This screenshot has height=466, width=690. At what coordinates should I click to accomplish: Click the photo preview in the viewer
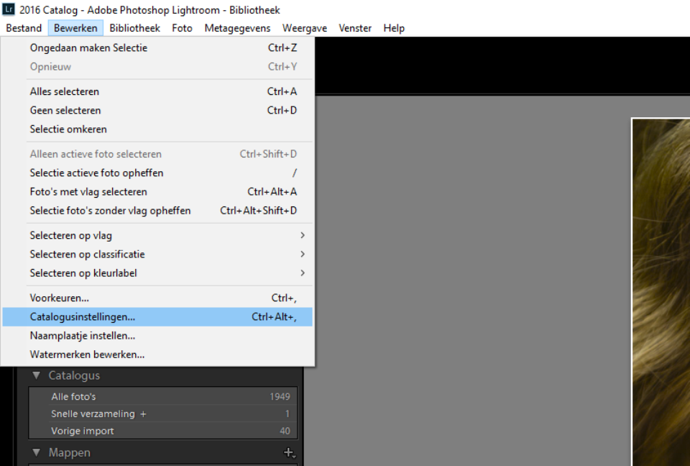pyautogui.click(x=661, y=291)
